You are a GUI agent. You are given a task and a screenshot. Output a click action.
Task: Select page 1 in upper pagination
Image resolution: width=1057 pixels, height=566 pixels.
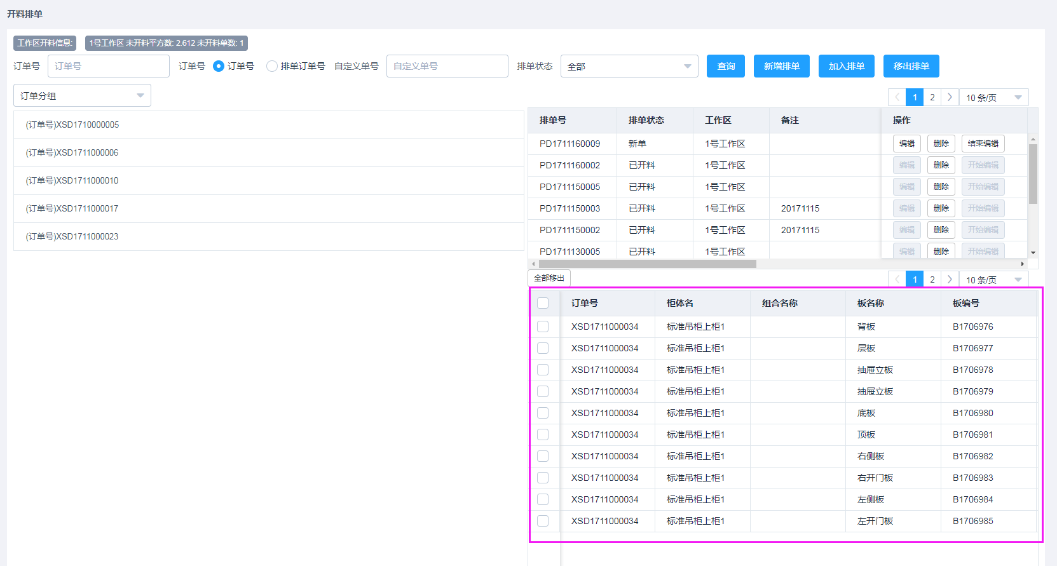pyautogui.click(x=915, y=97)
